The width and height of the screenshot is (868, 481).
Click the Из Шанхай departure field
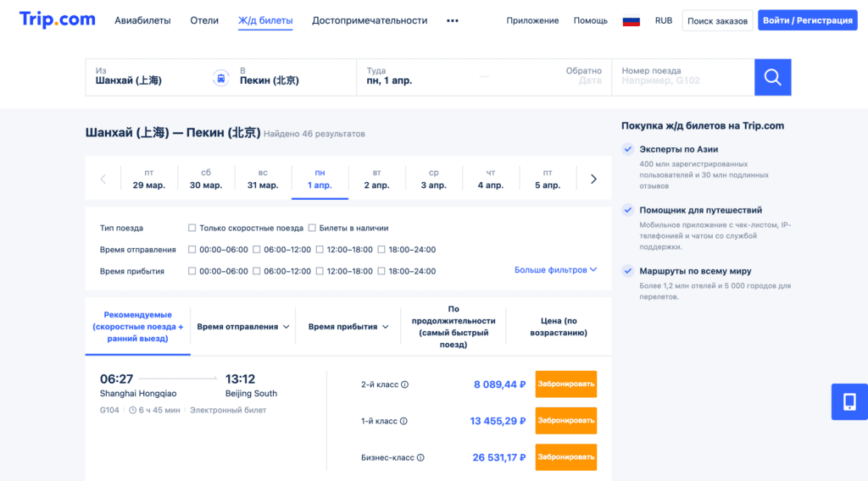click(148, 77)
